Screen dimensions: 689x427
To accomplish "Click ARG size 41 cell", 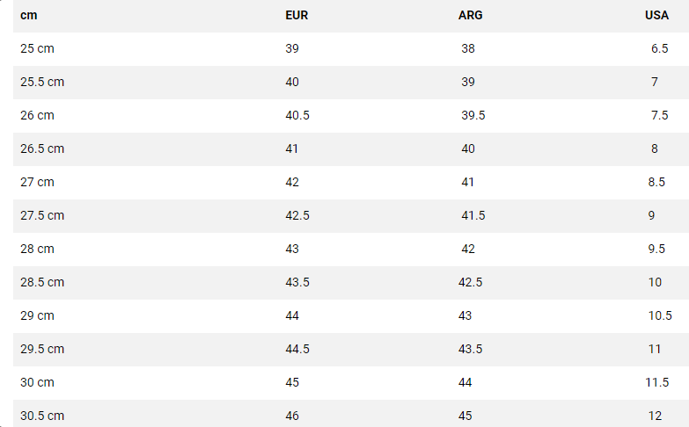I will click(468, 182).
